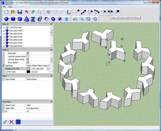This screenshot has width=161, height=131.
Task: Activate the select pointer tool
Action: (x=40, y=12)
